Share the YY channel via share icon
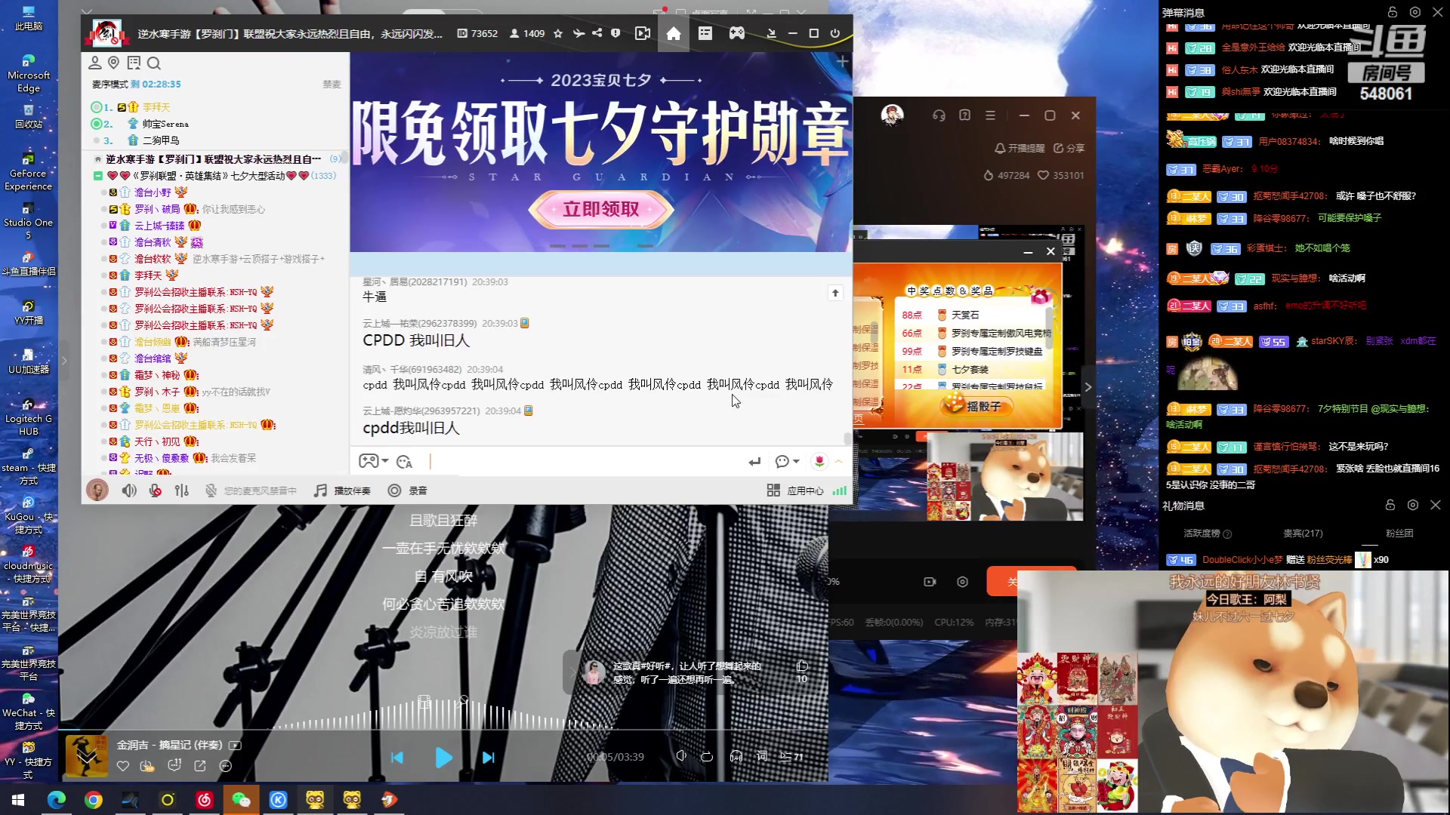This screenshot has width=1450, height=815. pos(597,33)
